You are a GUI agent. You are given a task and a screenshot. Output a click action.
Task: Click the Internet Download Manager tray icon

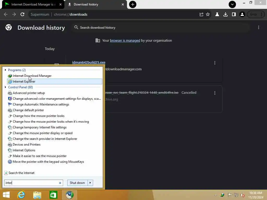click(222, 195)
